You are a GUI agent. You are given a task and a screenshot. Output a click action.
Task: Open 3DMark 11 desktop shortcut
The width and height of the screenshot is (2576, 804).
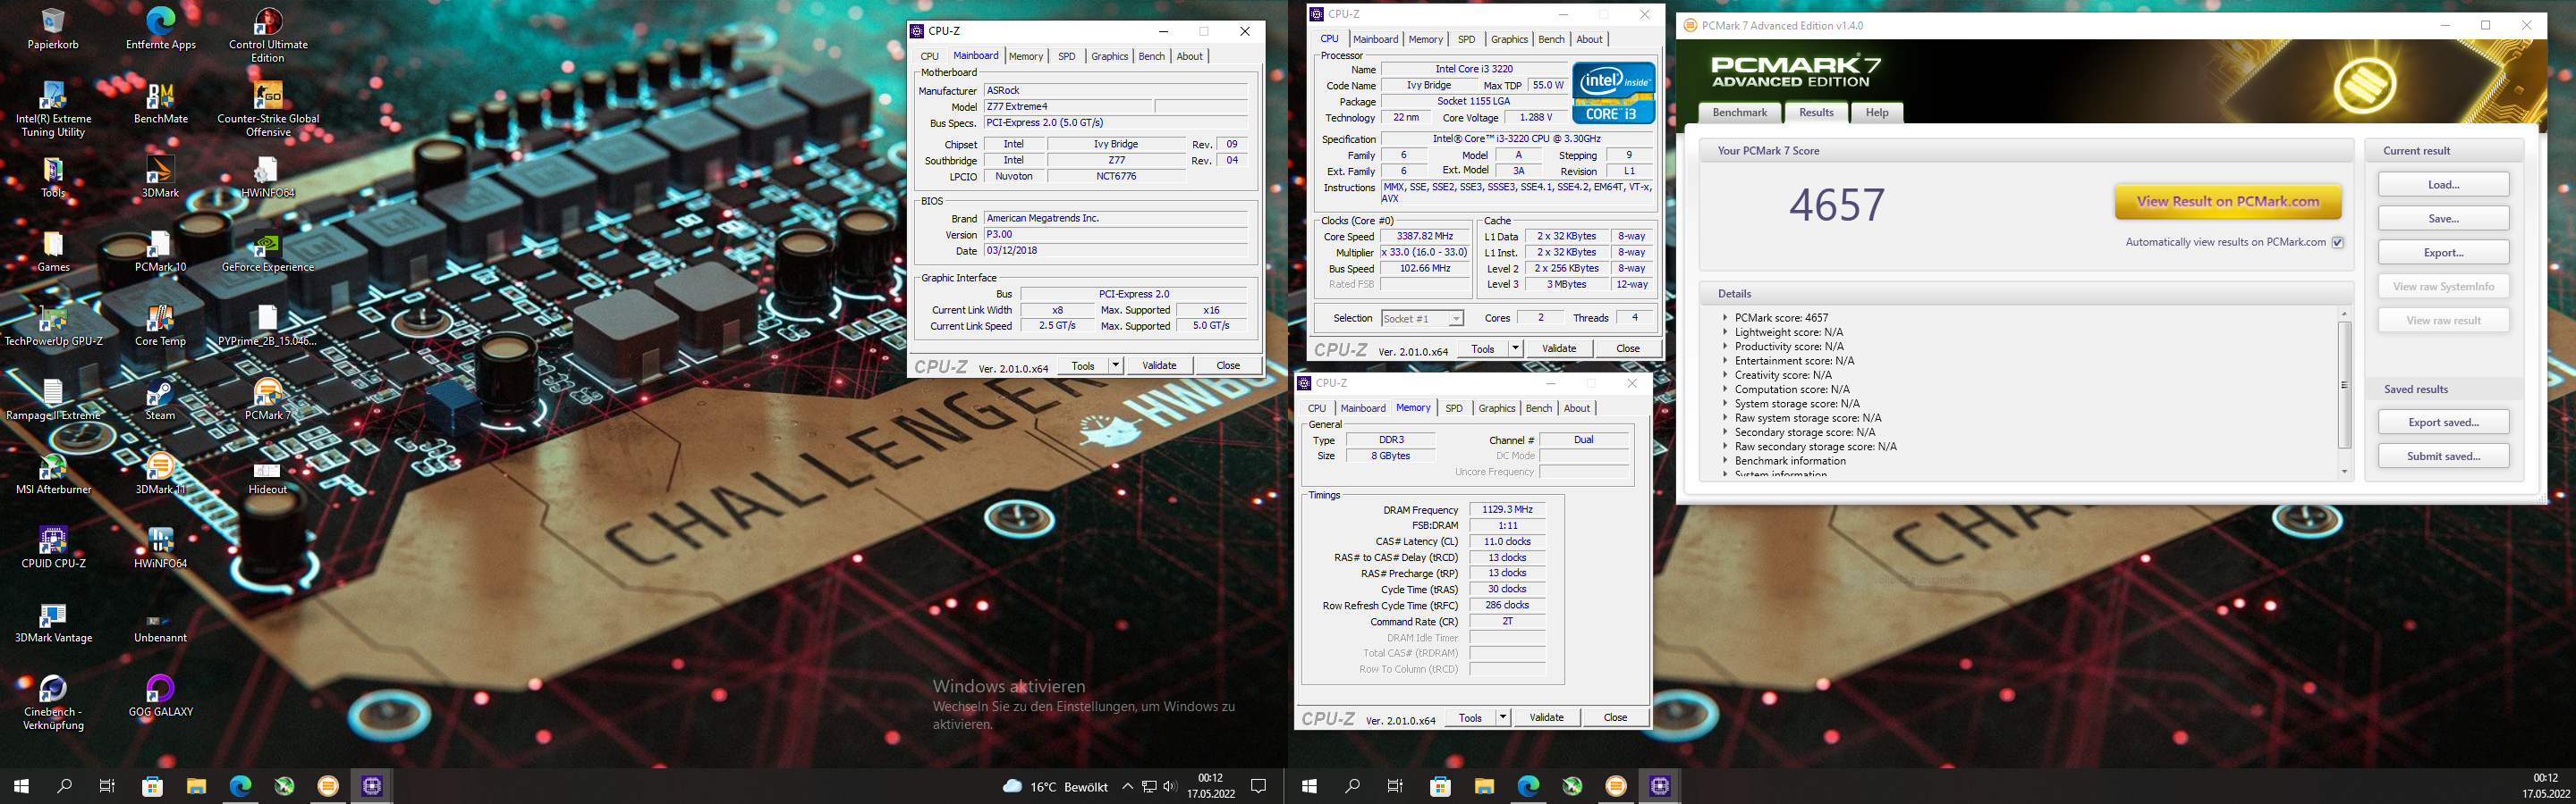pos(160,473)
